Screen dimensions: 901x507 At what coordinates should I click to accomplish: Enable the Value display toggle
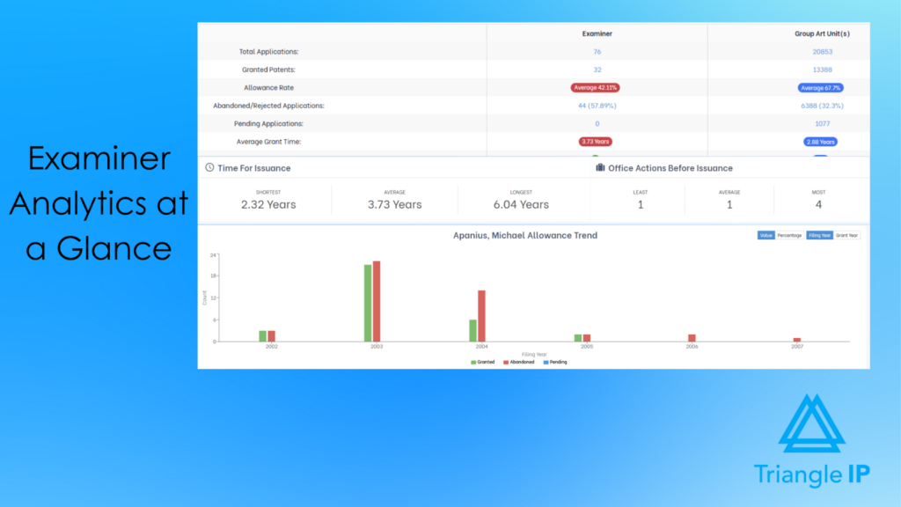tap(766, 235)
